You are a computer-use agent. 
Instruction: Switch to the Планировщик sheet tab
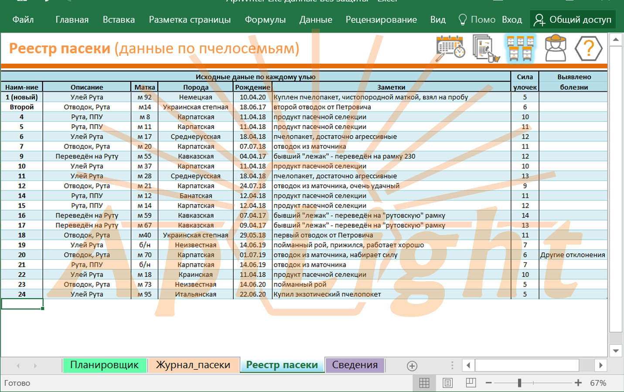pyautogui.click(x=104, y=365)
